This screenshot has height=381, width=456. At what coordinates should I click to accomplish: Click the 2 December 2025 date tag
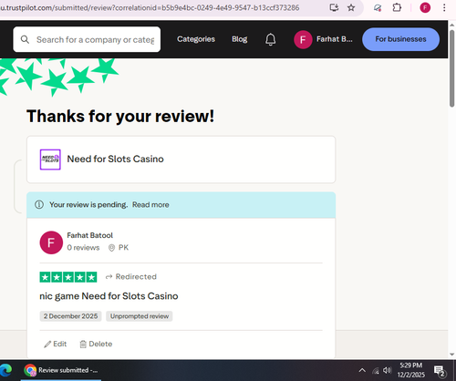[x=70, y=316]
